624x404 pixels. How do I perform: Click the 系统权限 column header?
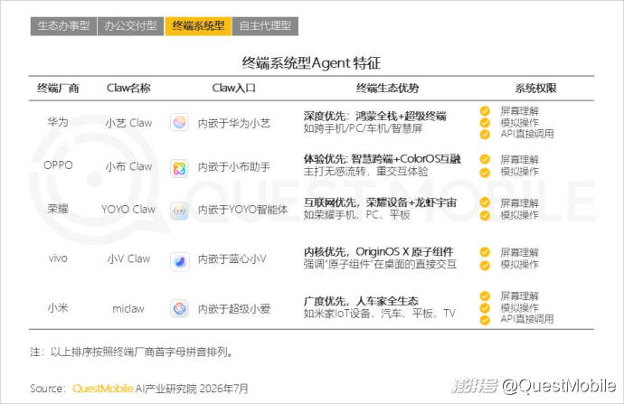[535, 88]
